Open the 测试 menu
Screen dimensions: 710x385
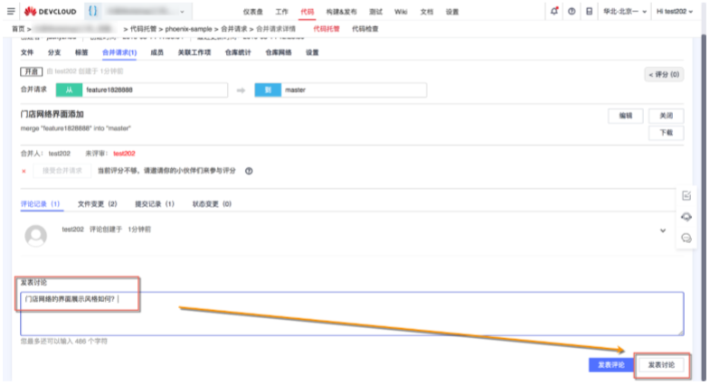[x=375, y=12]
